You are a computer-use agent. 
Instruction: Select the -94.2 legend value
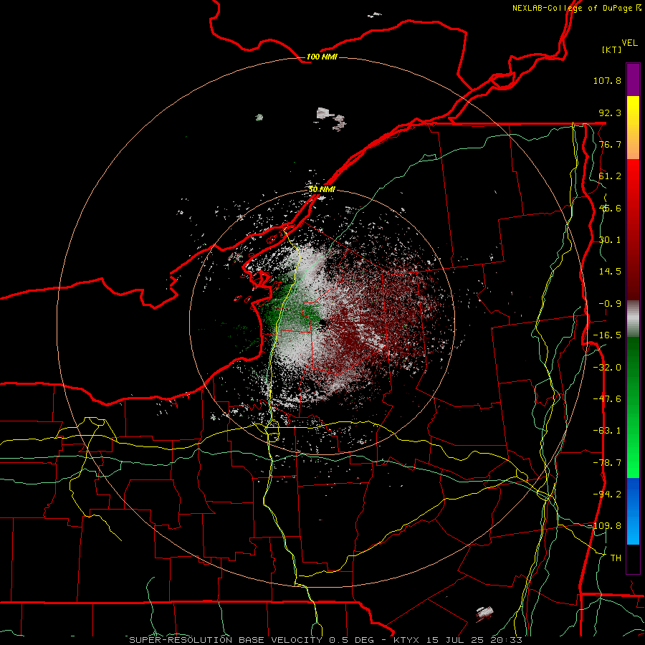point(607,494)
